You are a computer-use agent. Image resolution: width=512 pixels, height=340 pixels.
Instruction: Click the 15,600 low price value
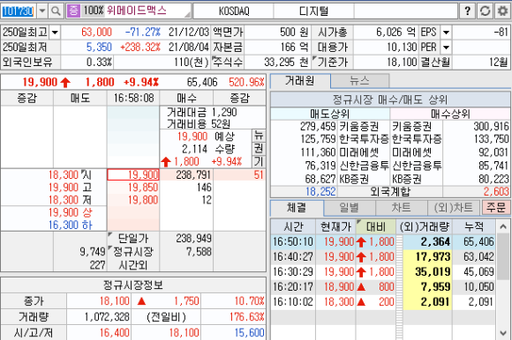tap(250, 332)
